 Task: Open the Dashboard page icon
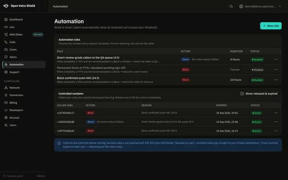coord(6,19)
